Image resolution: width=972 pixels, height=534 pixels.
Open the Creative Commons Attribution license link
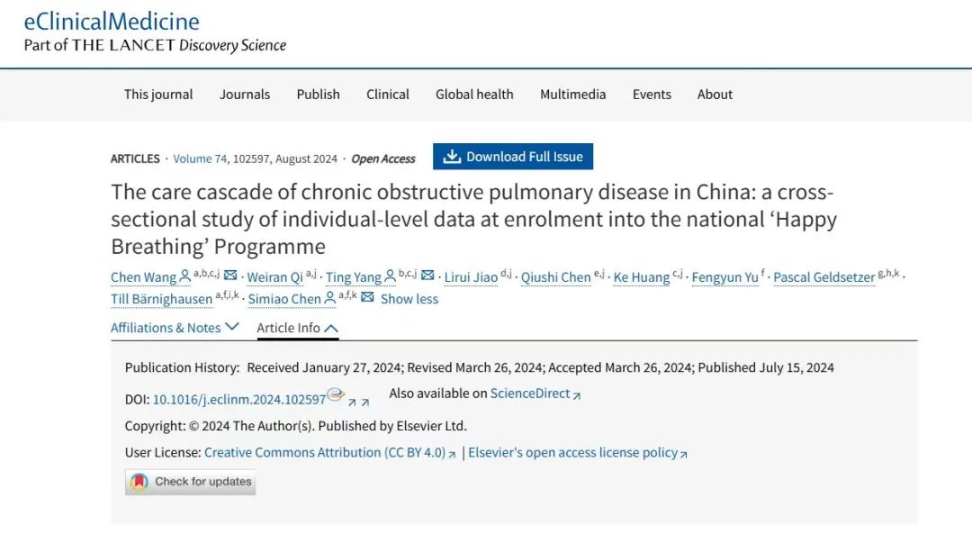[x=325, y=453]
